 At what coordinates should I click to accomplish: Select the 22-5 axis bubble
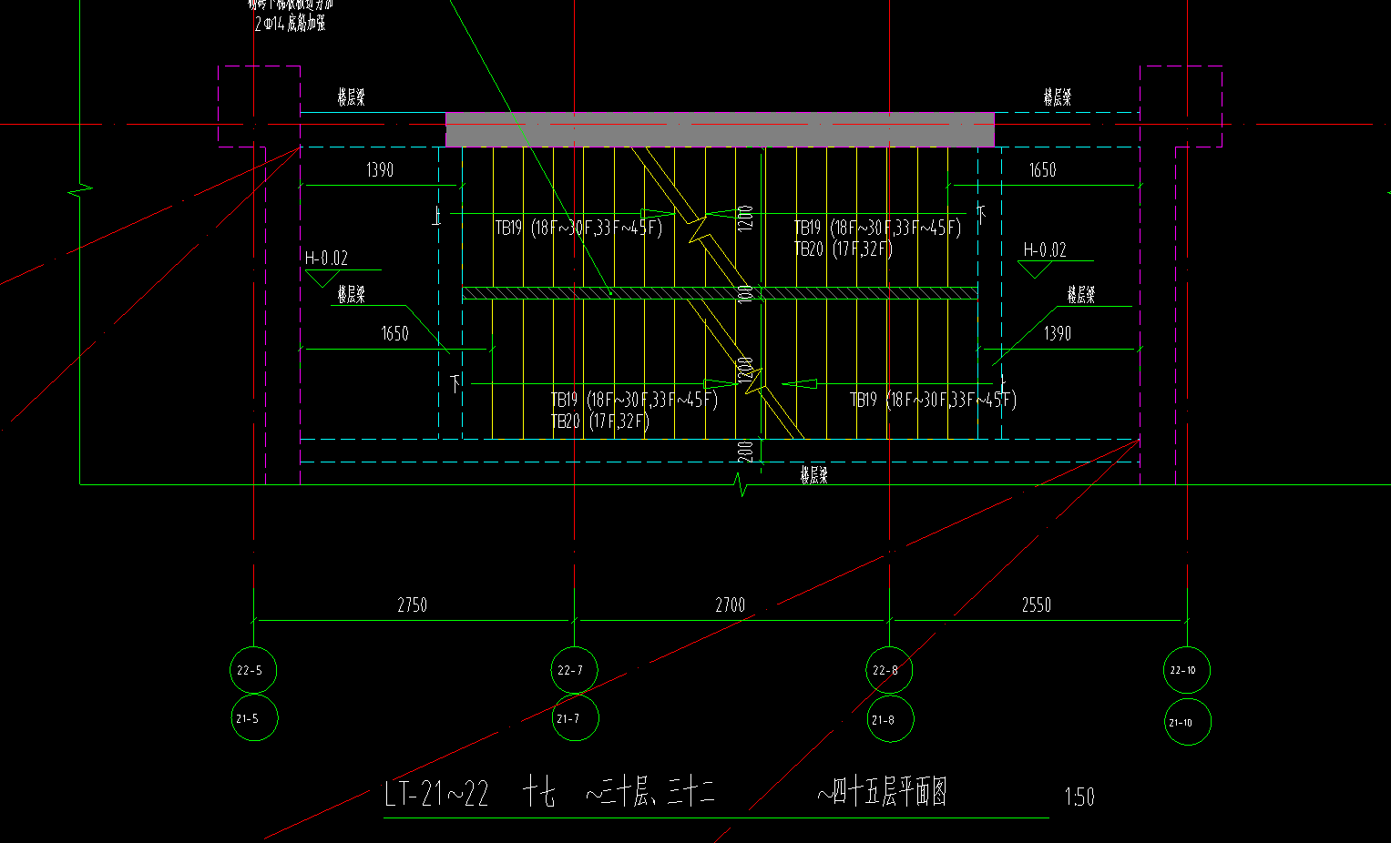(x=253, y=670)
